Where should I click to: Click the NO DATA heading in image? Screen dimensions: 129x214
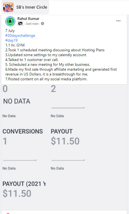[17, 101]
